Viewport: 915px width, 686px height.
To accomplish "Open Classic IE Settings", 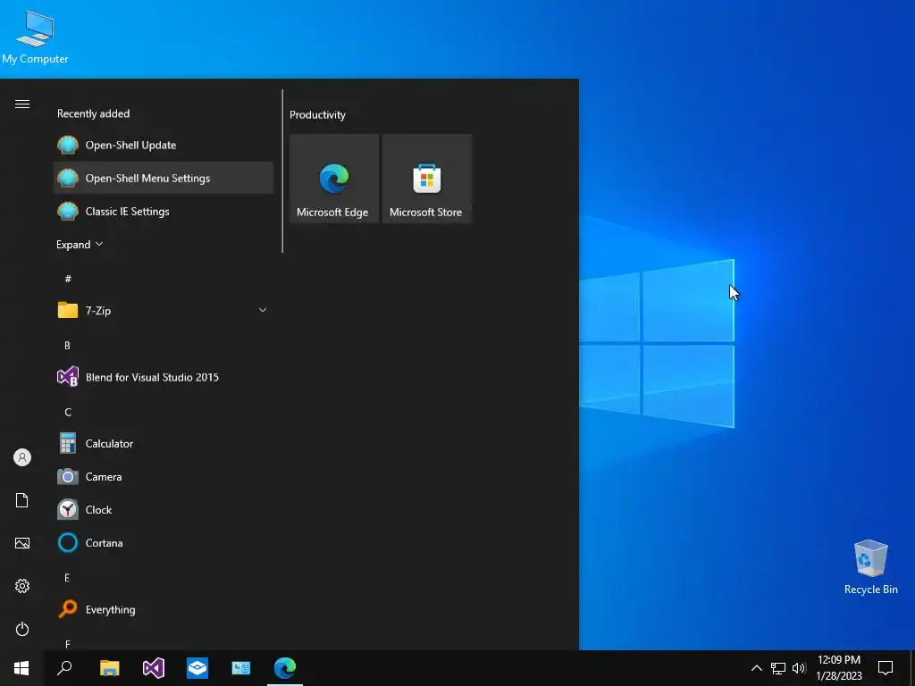I will [x=164, y=211].
